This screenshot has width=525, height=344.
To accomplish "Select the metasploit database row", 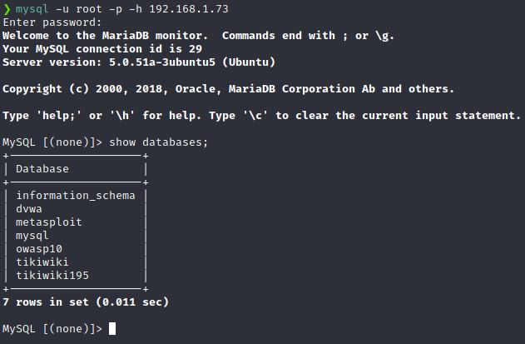I will (49, 222).
